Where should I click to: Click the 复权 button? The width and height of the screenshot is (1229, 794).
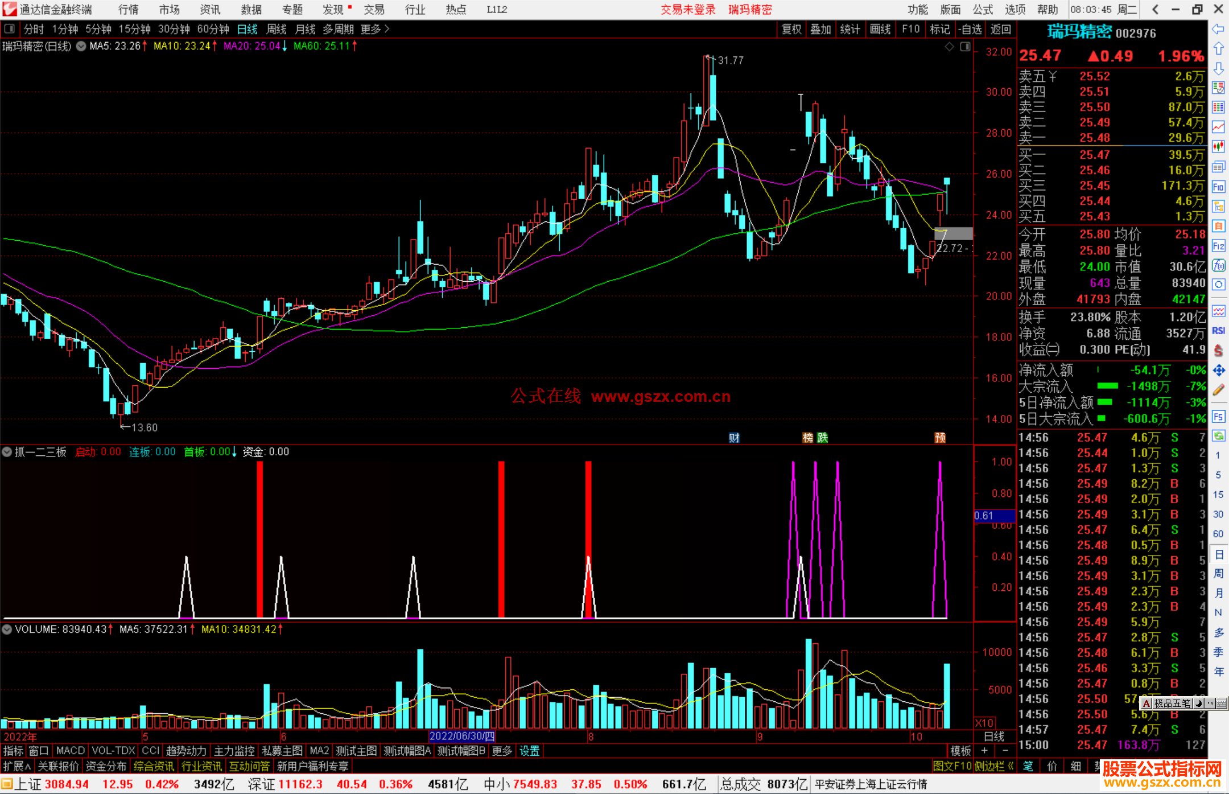[791, 29]
